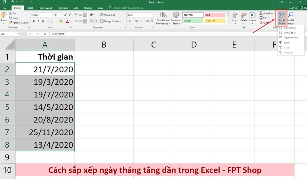Open Find & Select magnifier
This screenshot has width=307, height=179.
pos(291,15)
